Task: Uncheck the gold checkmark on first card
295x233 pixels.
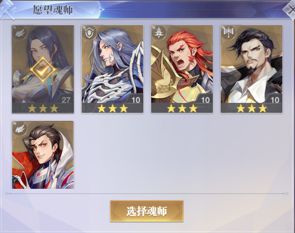Action: (43, 70)
